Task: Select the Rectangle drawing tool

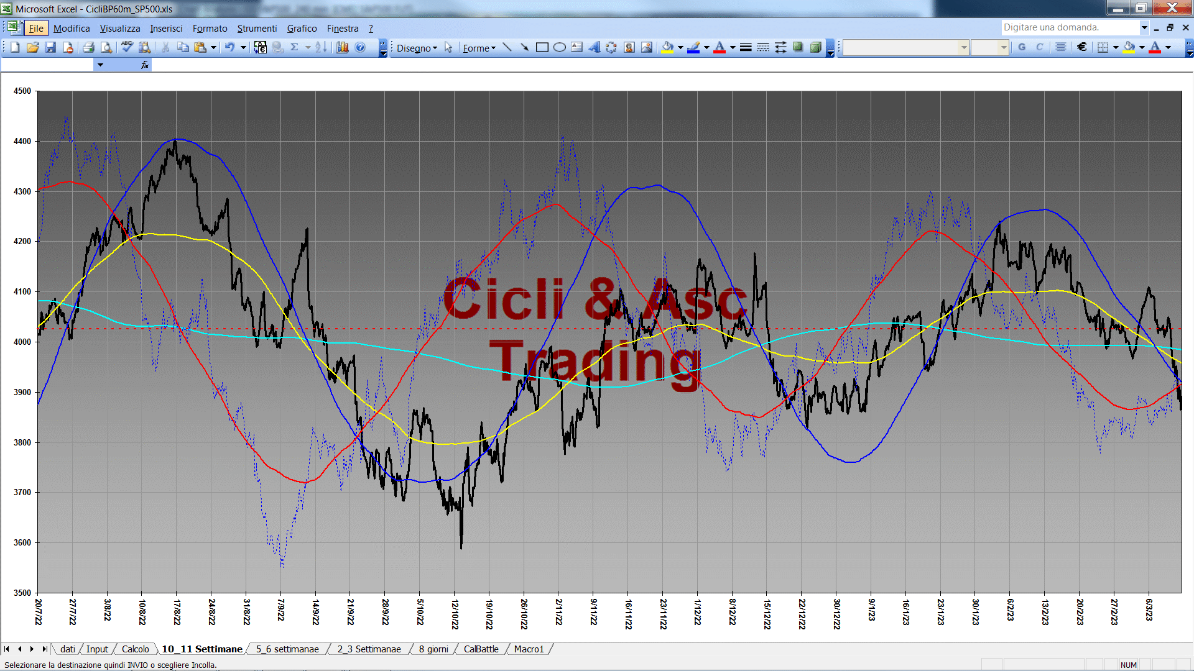Action: (542, 47)
